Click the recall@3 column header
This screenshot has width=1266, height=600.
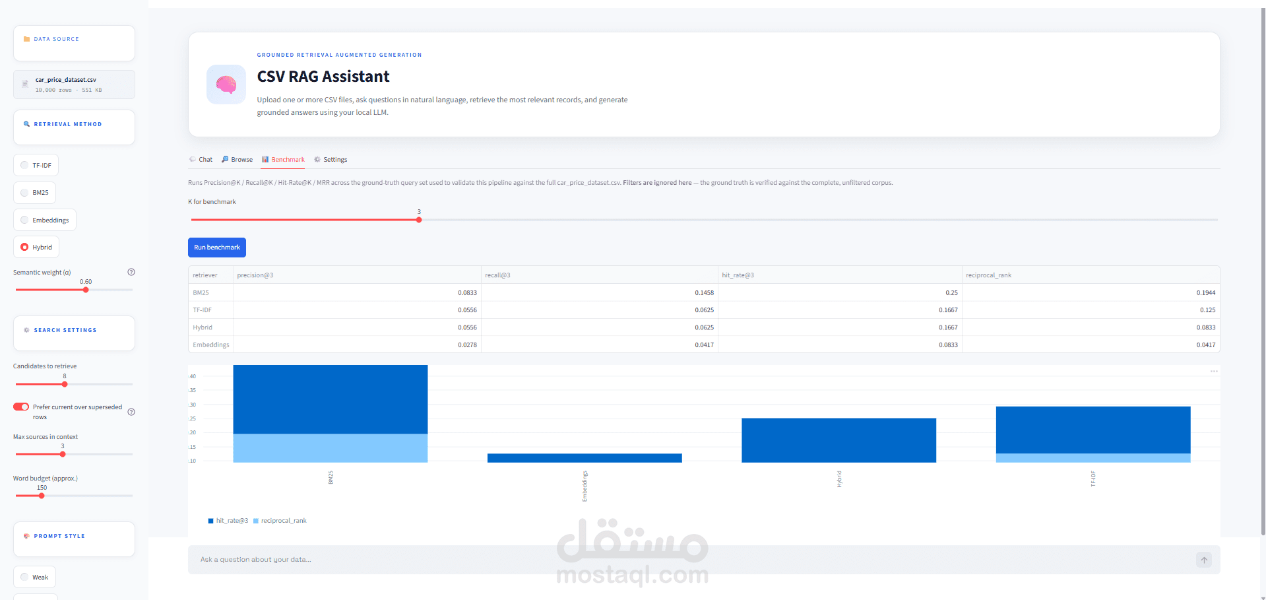(x=600, y=275)
